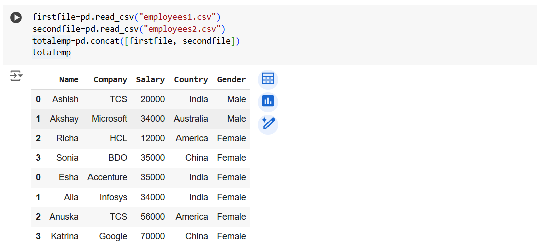Click the generate code with AI pencil icon
The image size is (537, 249).
click(x=267, y=124)
